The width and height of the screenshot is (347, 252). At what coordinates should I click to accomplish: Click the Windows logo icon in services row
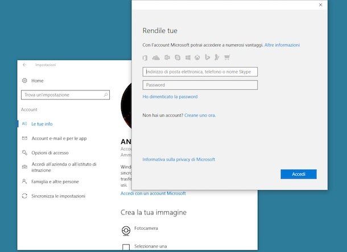pyautogui.click(x=188, y=58)
